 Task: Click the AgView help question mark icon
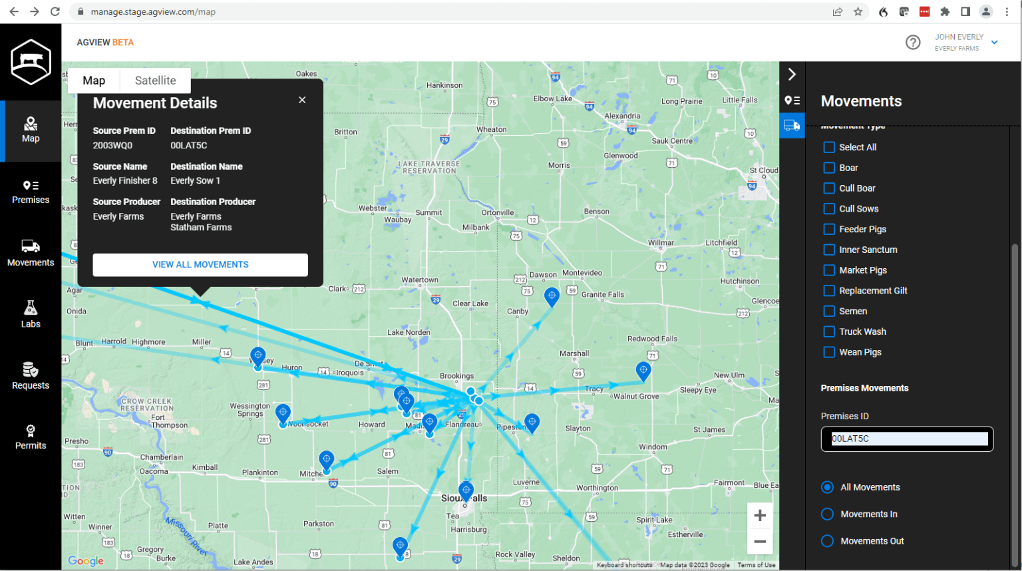pos(913,42)
